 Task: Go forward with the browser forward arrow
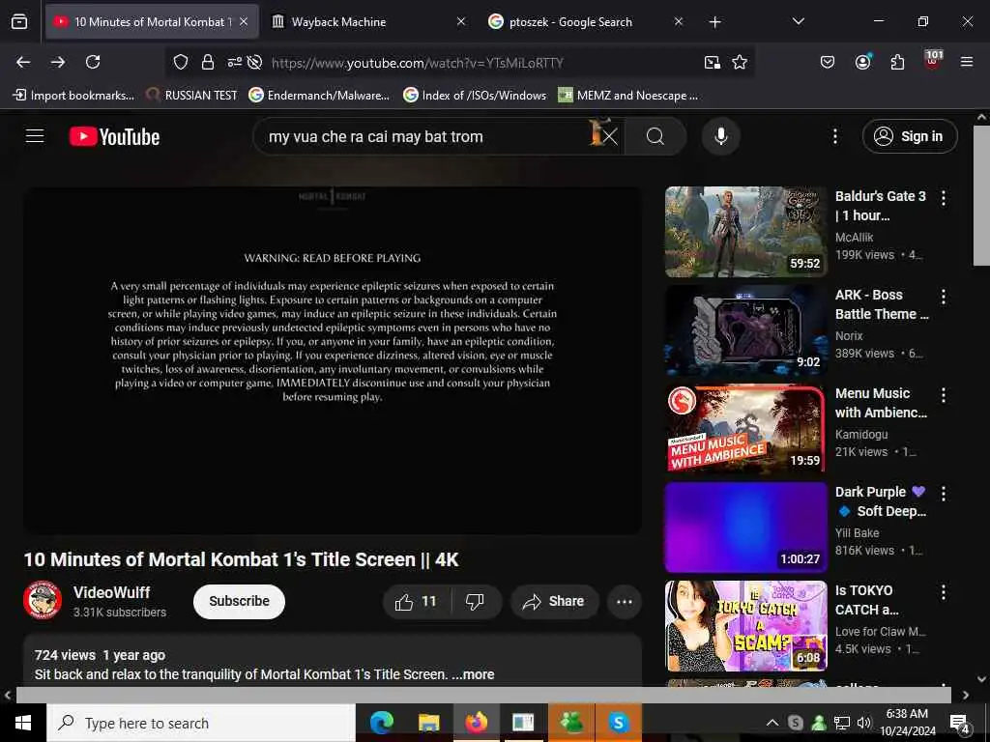(58, 62)
